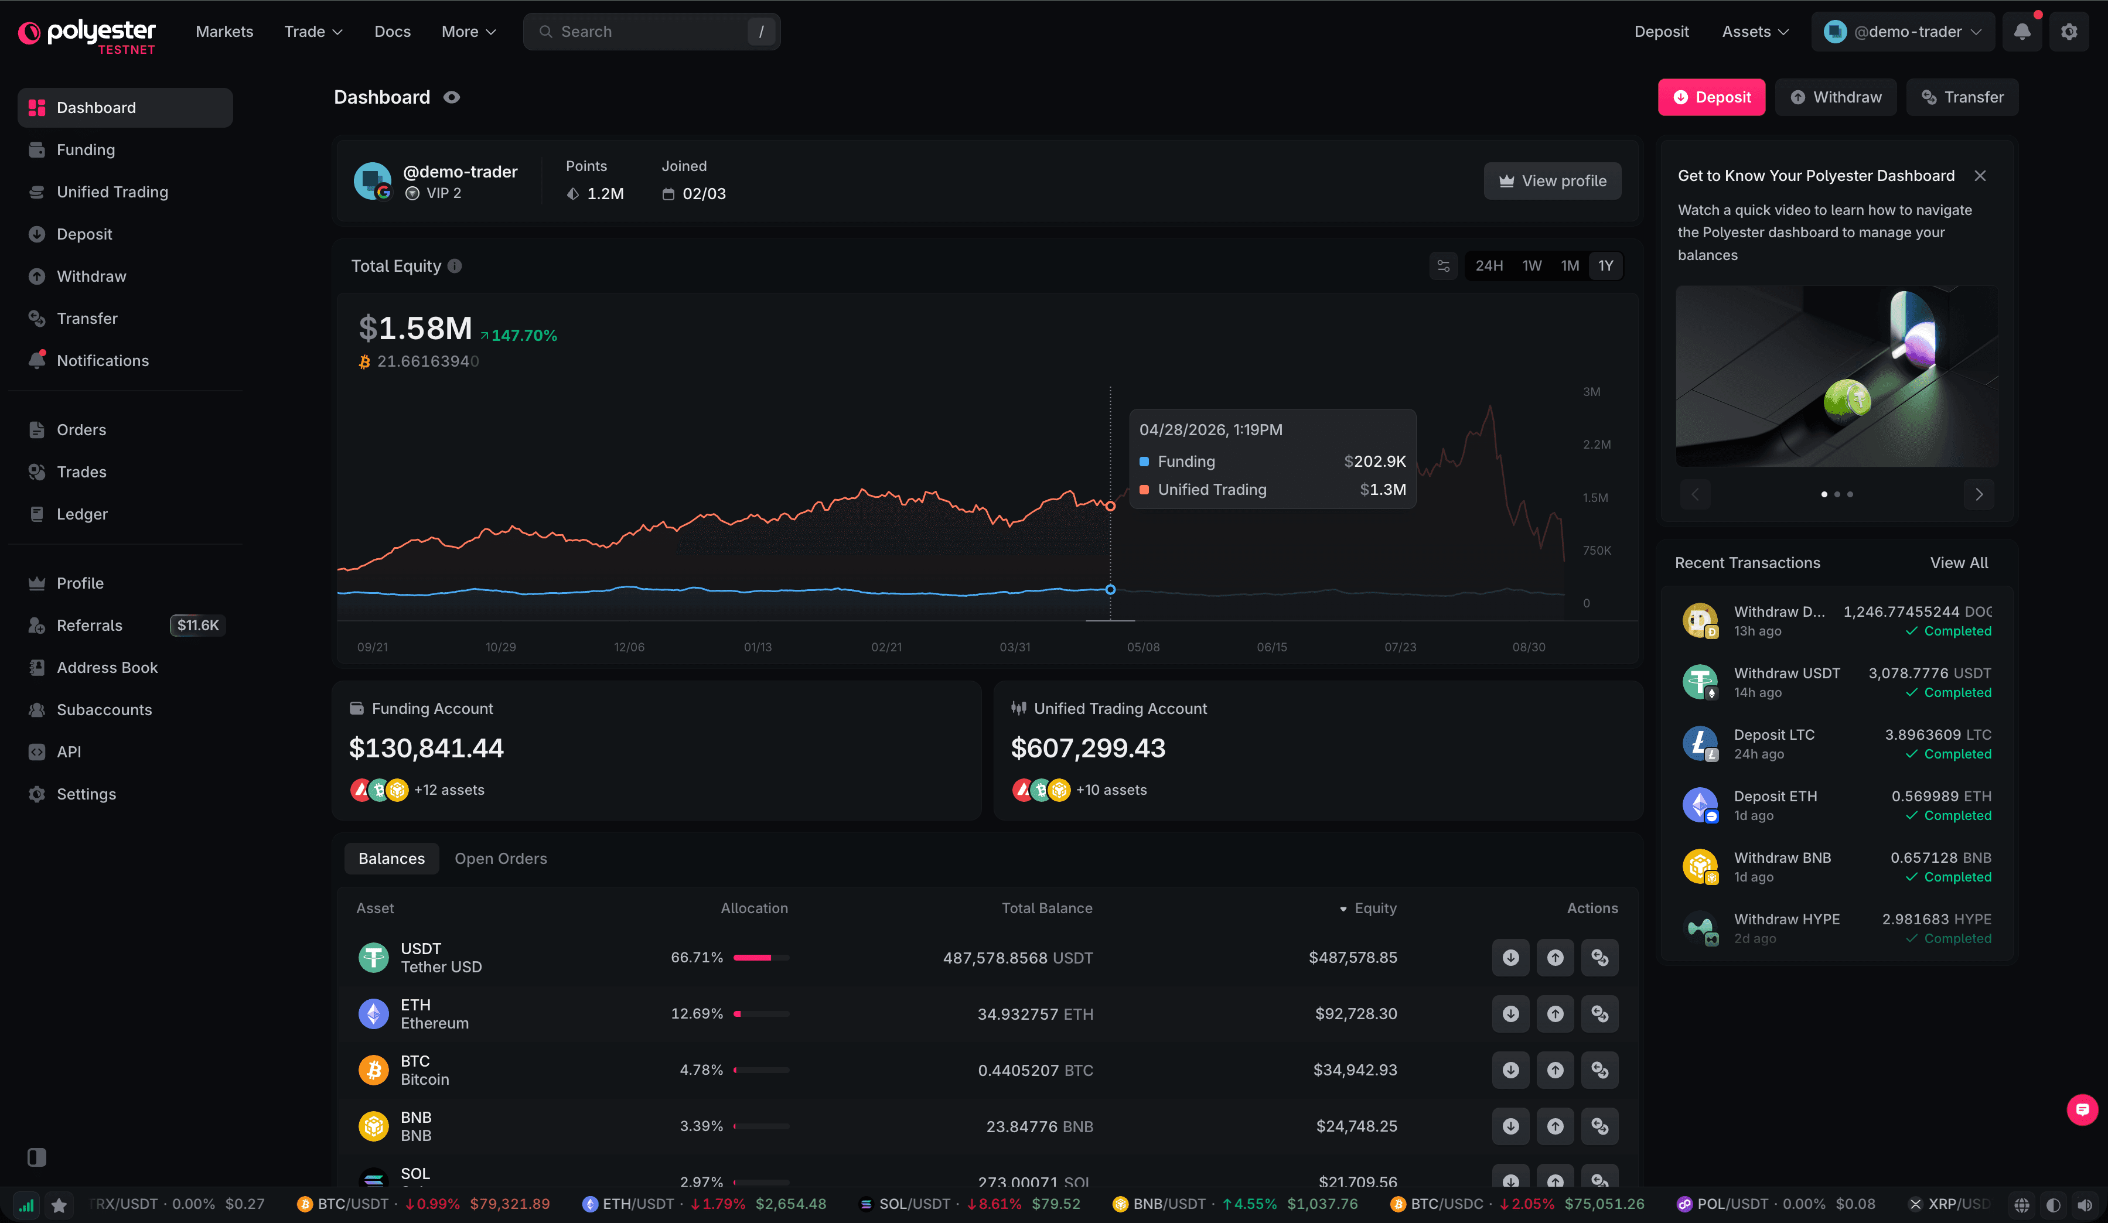This screenshot has width=2108, height=1223.
Task: Click the Ethereum coin icon in balances
Action: pyautogui.click(x=373, y=1014)
